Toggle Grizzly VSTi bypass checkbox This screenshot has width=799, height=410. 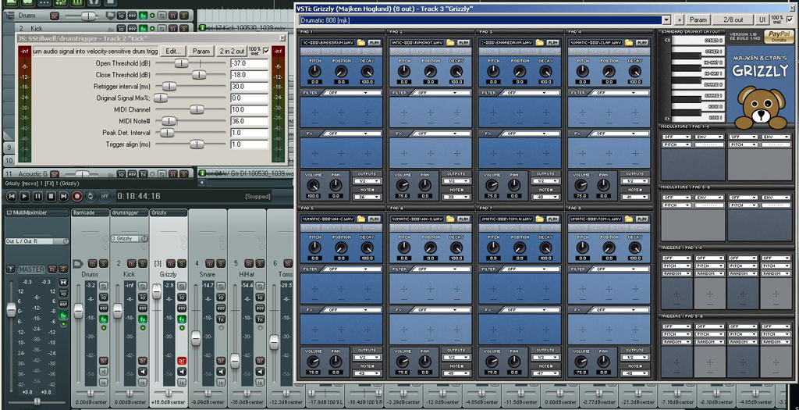(x=790, y=20)
